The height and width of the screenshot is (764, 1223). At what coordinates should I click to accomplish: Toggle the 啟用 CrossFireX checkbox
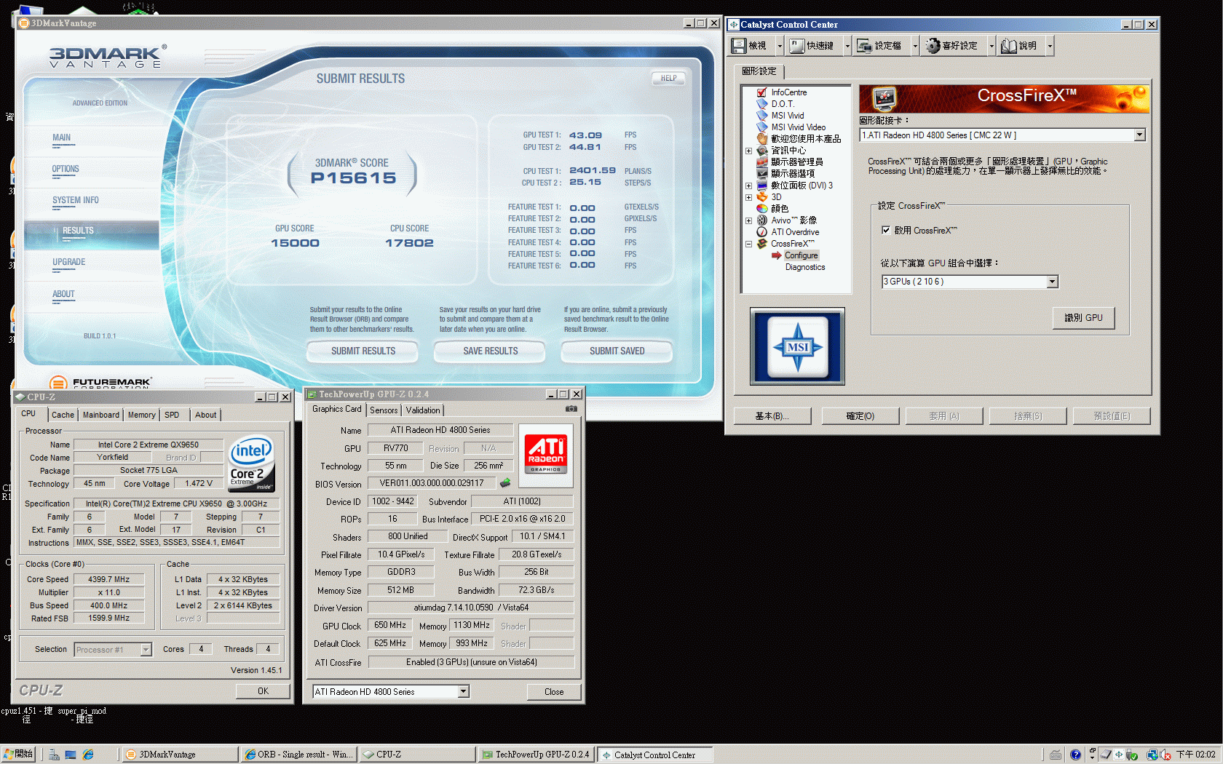(x=886, y=231)
